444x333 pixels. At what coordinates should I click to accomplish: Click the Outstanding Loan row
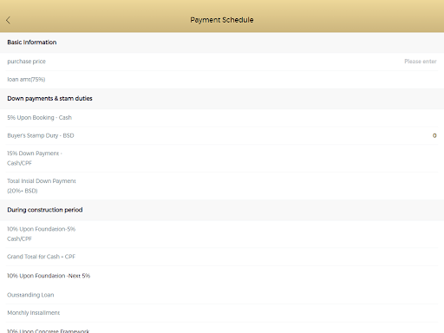(222, 295)
